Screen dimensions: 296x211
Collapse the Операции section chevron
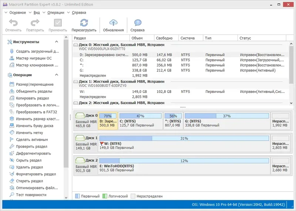point(57,75)
